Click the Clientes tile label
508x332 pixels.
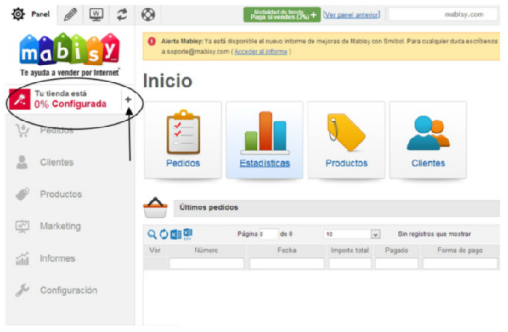(428, 163)
